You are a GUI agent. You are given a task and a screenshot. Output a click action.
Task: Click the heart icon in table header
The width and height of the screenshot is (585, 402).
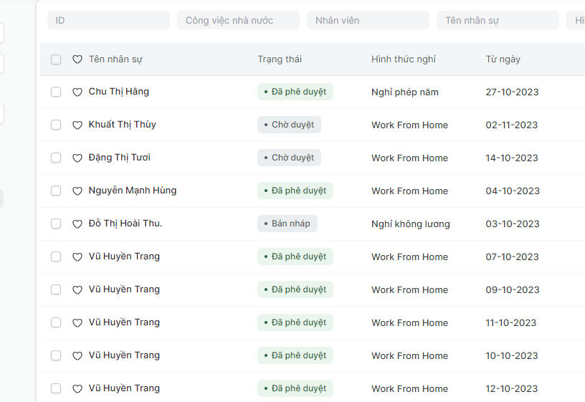(77, 59)
